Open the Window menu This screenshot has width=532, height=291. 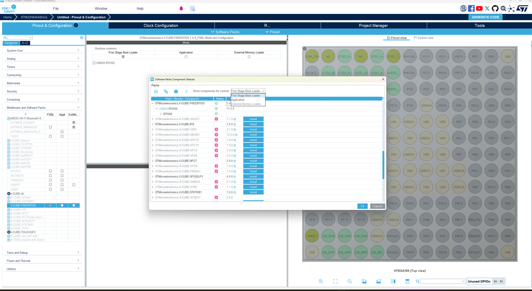click(101, 9)
